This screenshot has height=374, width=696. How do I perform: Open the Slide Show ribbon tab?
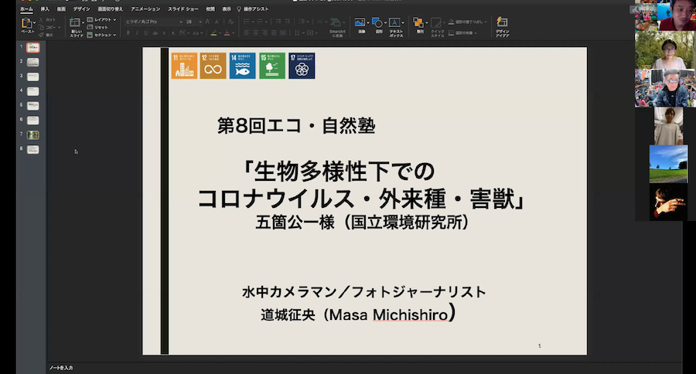click(x=183, y=8)
